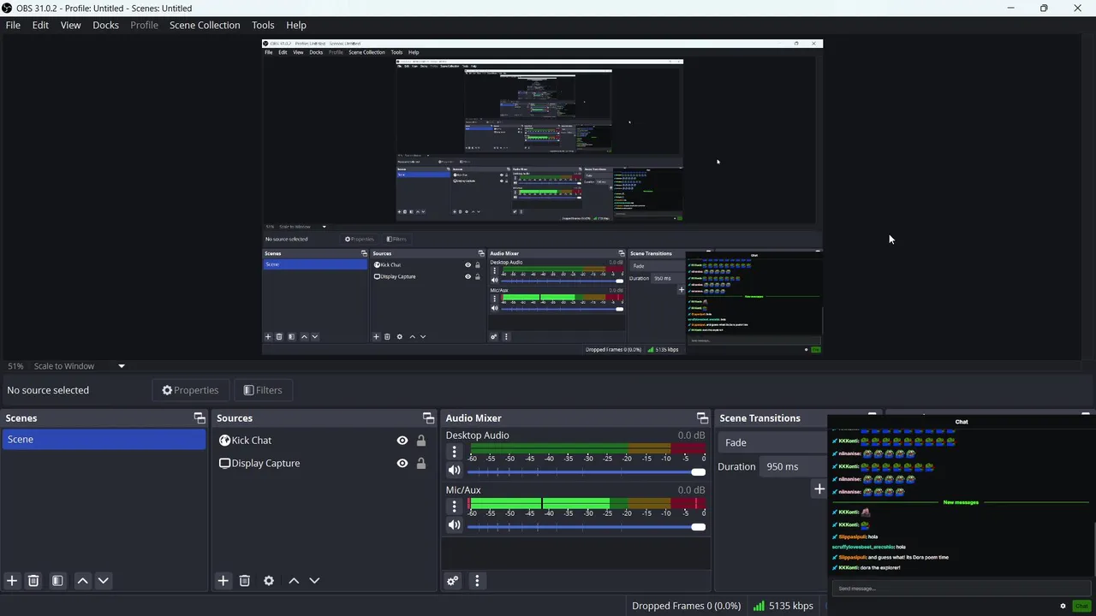Click Desktop Audio '0.0 dB' value

click(x=691, y=435)
